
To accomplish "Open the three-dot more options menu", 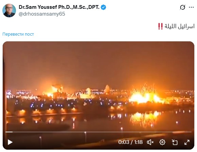I will tap(191, 7).
